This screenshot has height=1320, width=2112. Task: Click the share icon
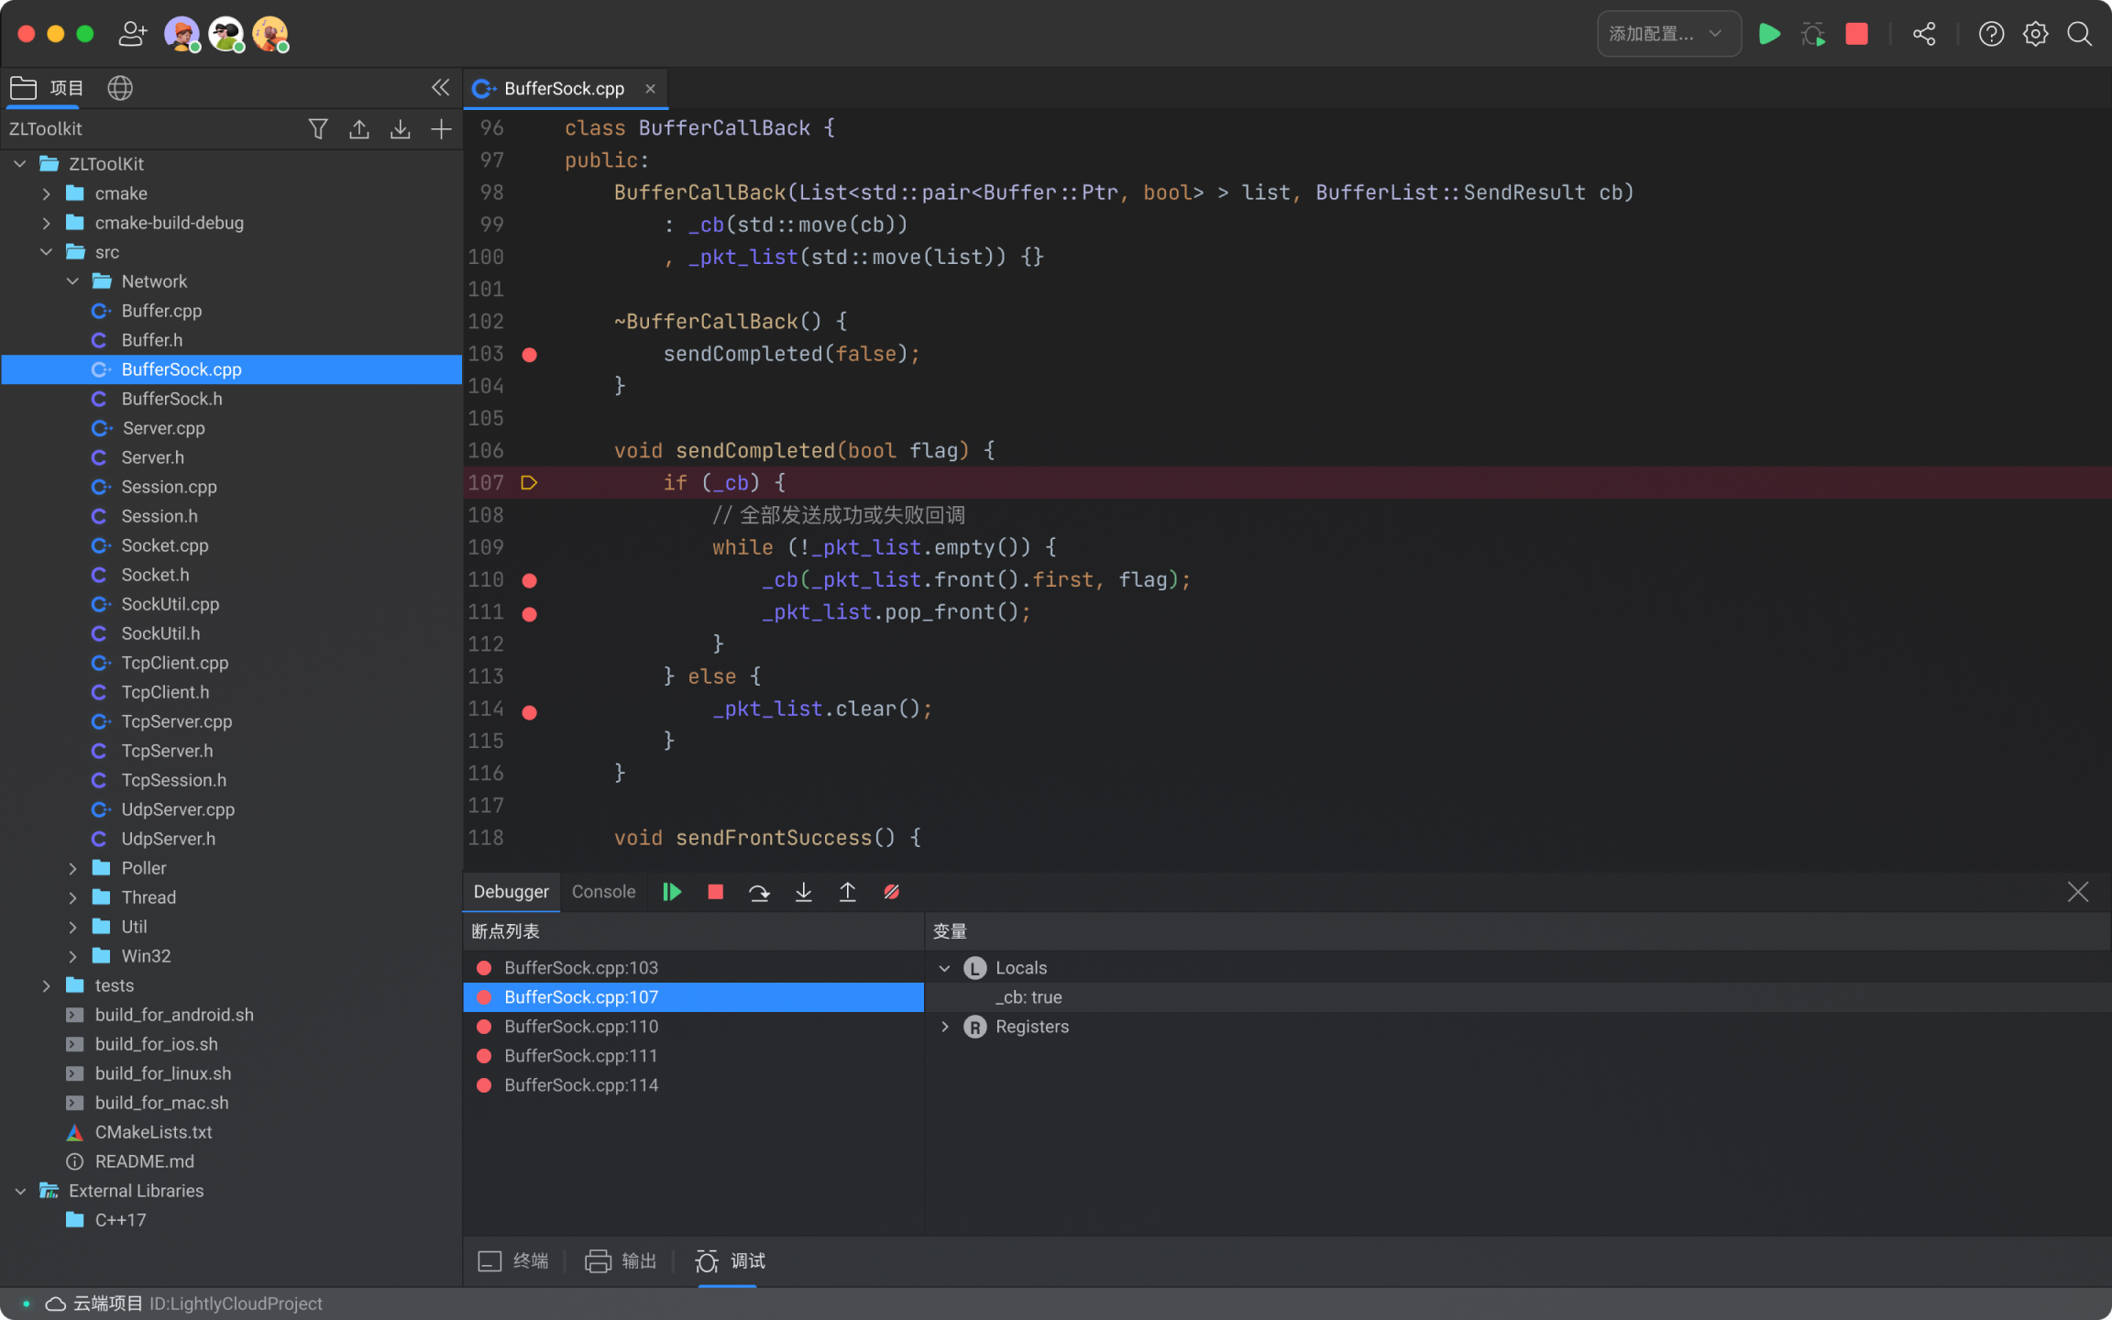(x=1924, y=34)
